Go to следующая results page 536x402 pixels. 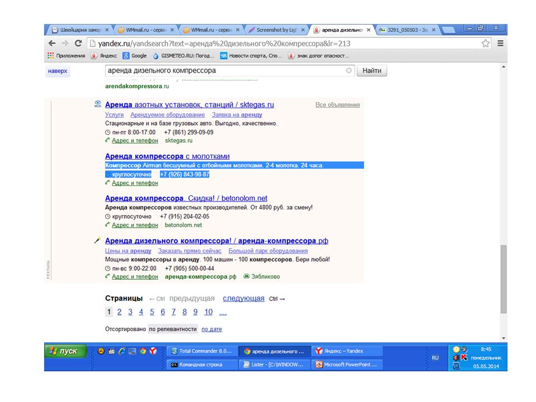243,298
